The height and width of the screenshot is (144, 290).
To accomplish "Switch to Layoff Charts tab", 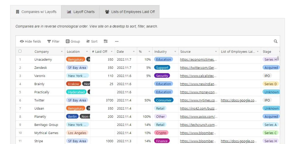I will click(80, 12).
